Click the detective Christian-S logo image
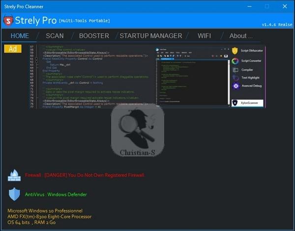This screenshot has height=231, width=295. coord(138,130)
